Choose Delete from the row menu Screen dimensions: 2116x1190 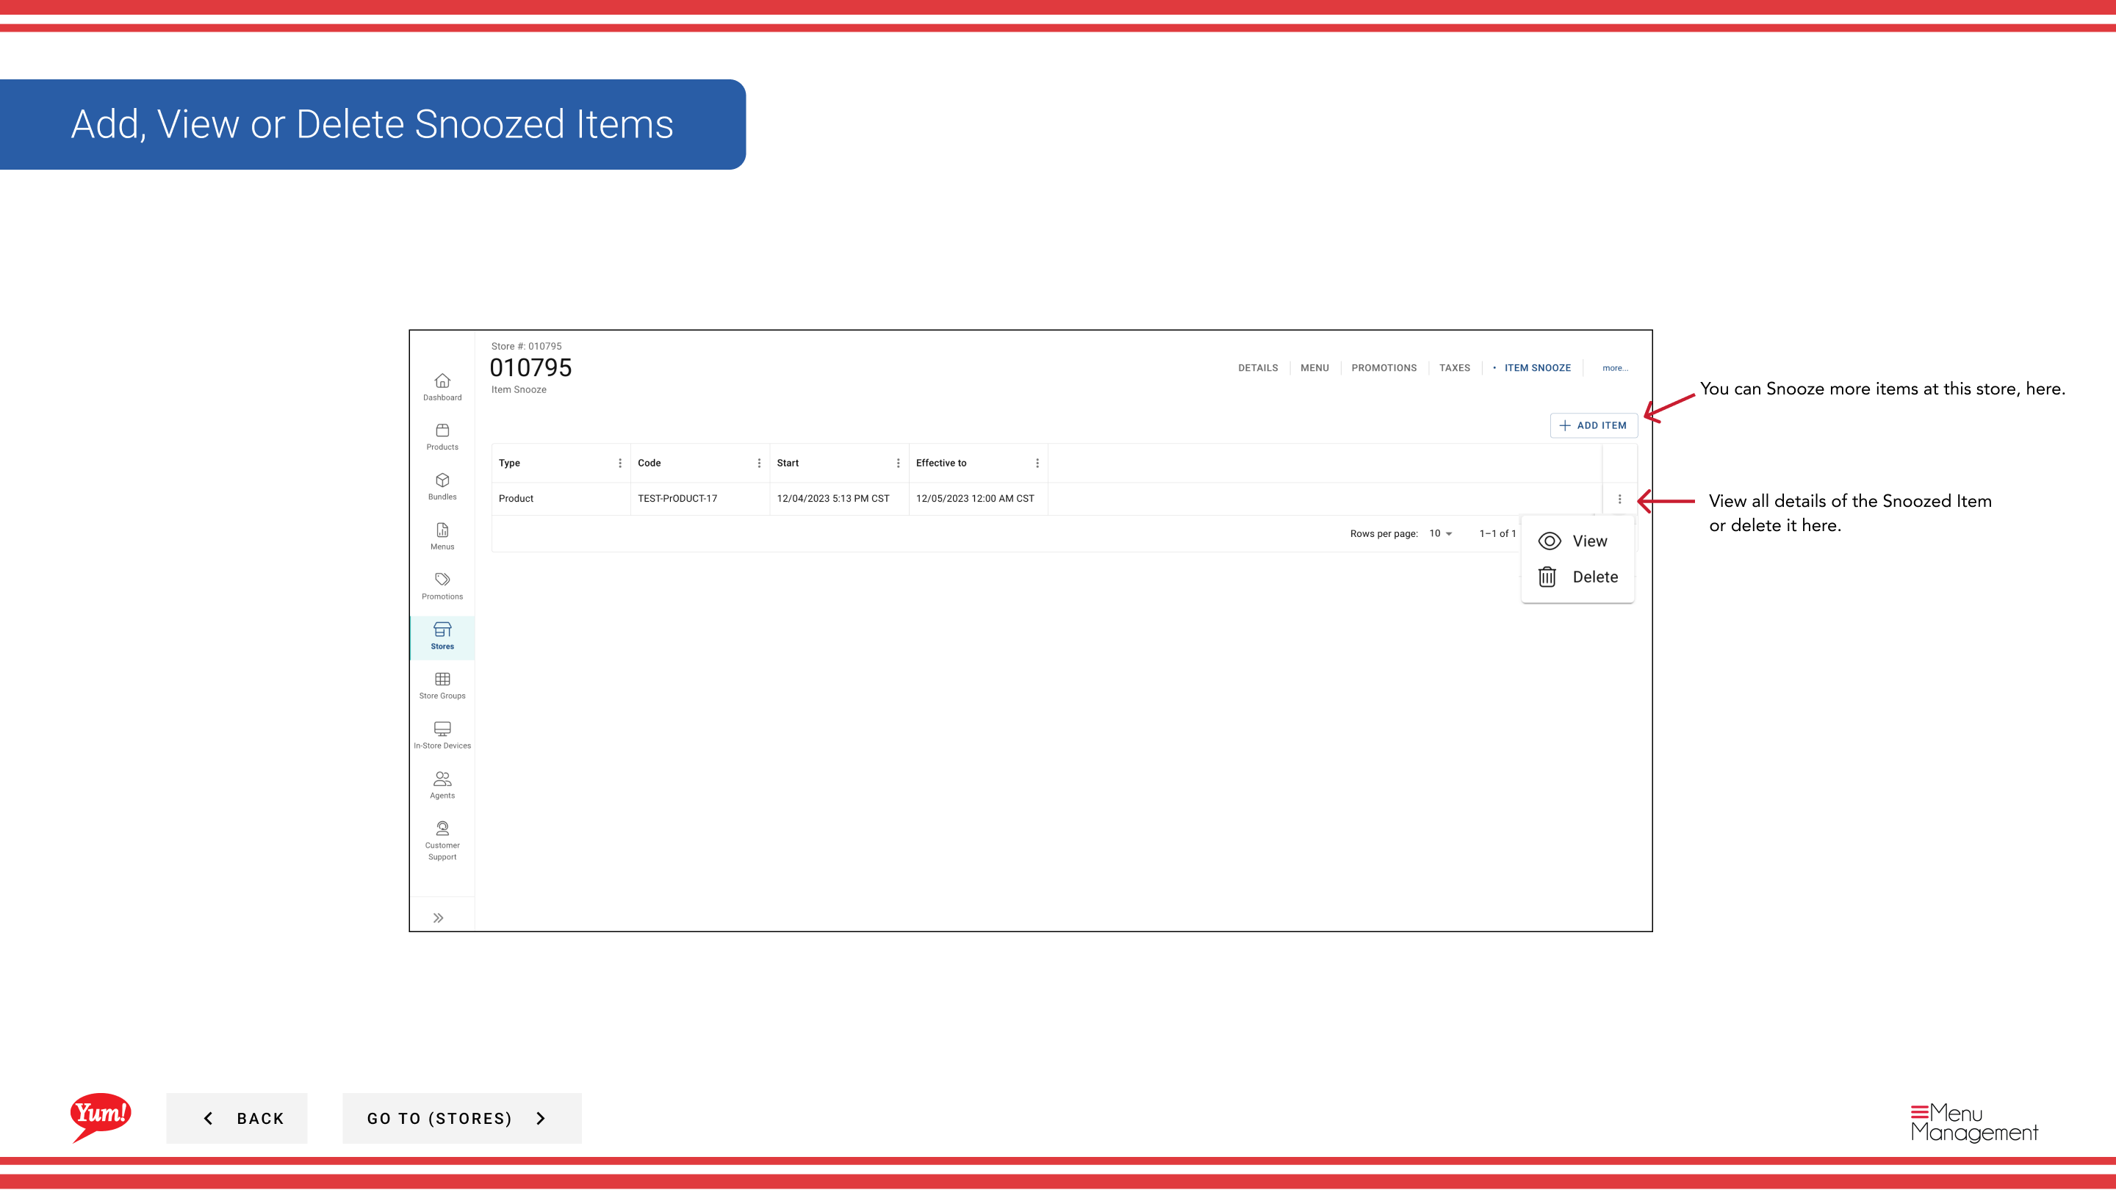pyautogui.click(x=1577, y=577)
